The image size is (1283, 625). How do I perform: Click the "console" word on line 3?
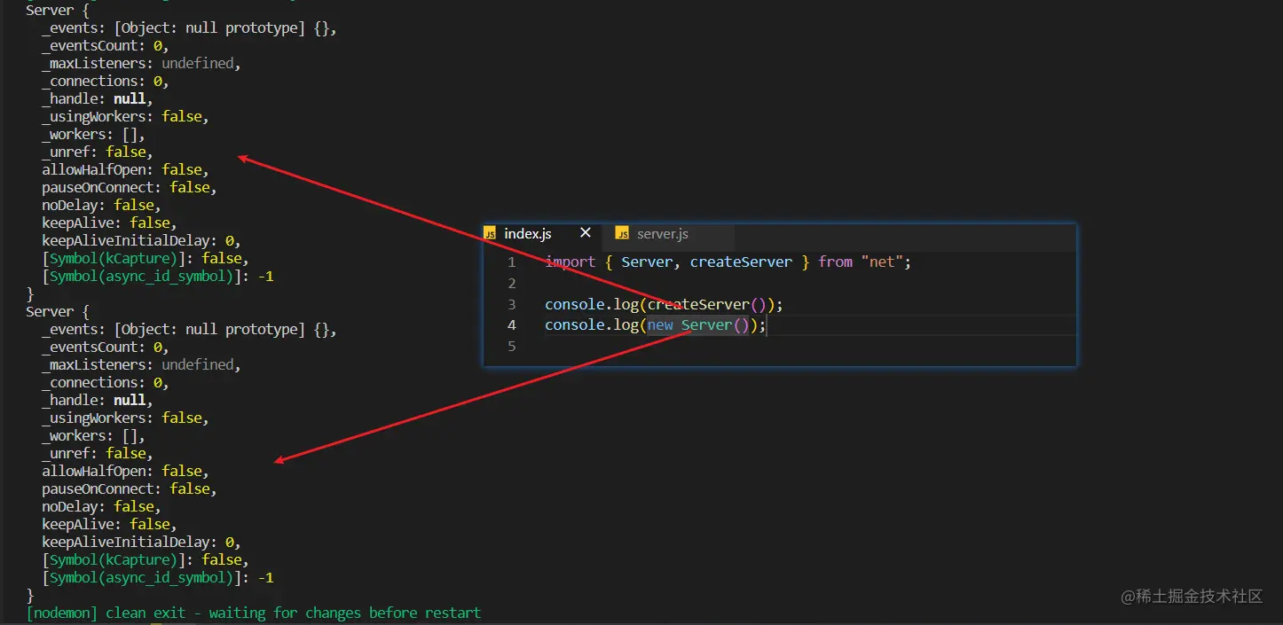click(574, 305)
